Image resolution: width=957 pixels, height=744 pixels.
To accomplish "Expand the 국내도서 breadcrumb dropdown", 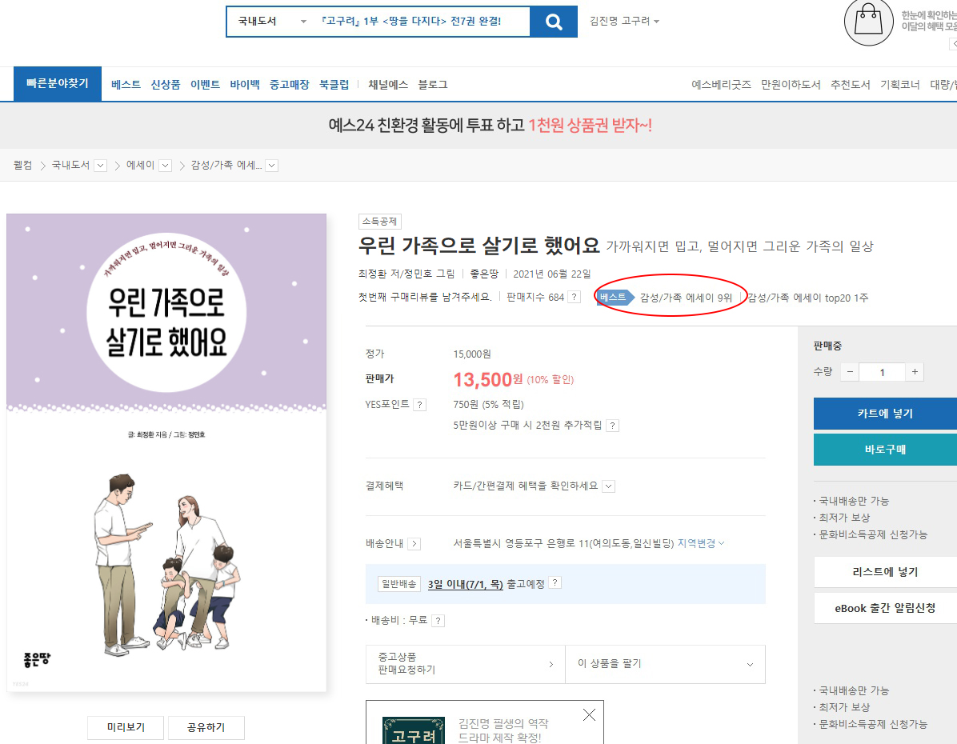I will pyautogui.click(x=101, y=166).
